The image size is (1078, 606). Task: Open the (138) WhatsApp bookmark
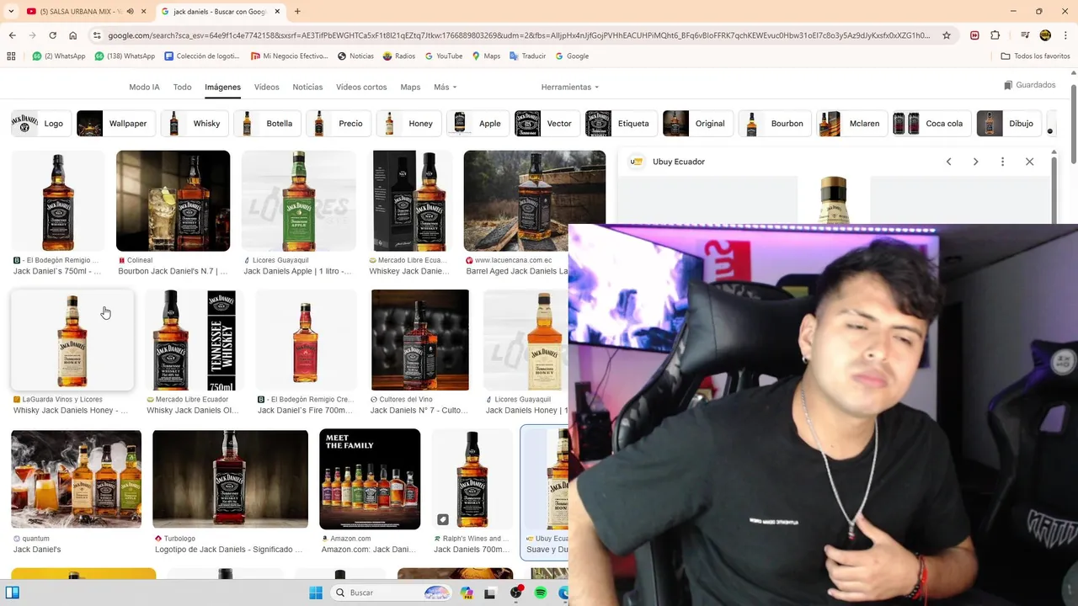coord(125,56)
